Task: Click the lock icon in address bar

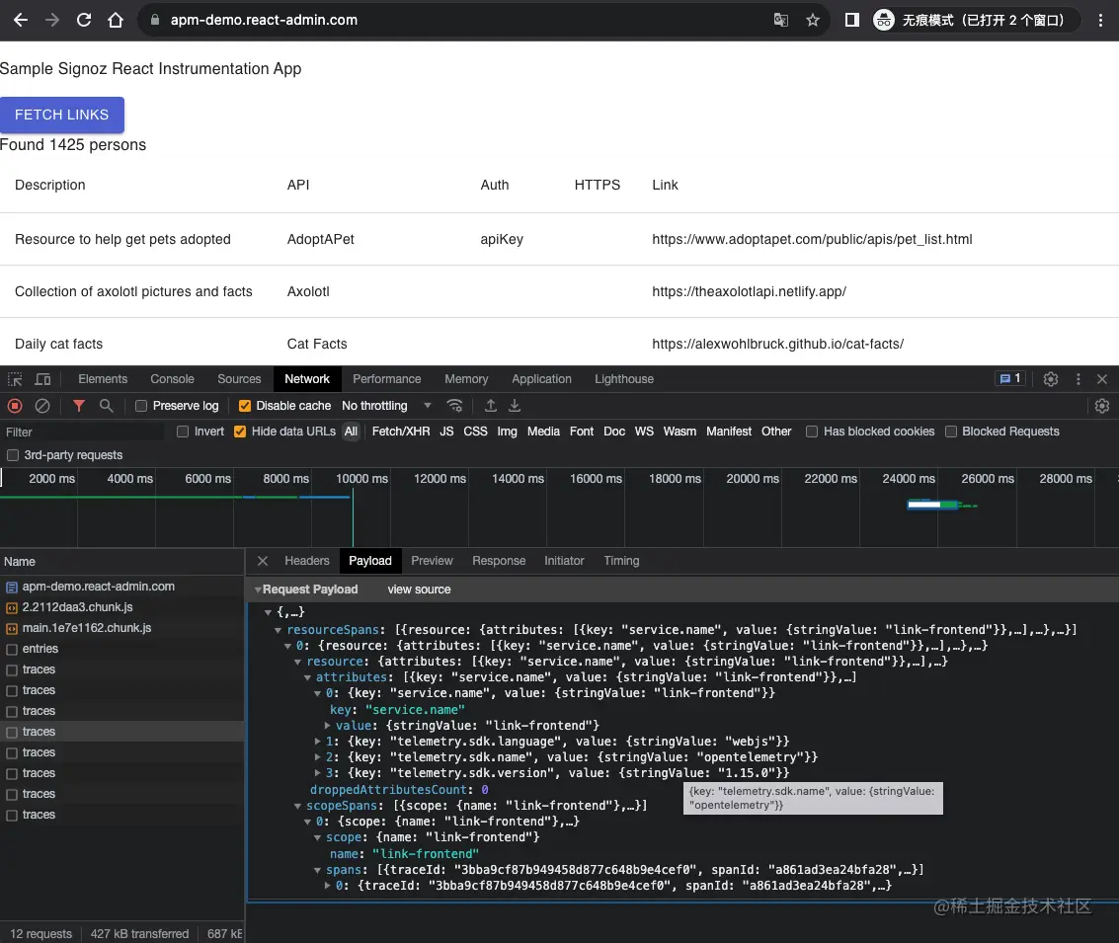Action: pos(154,20)
